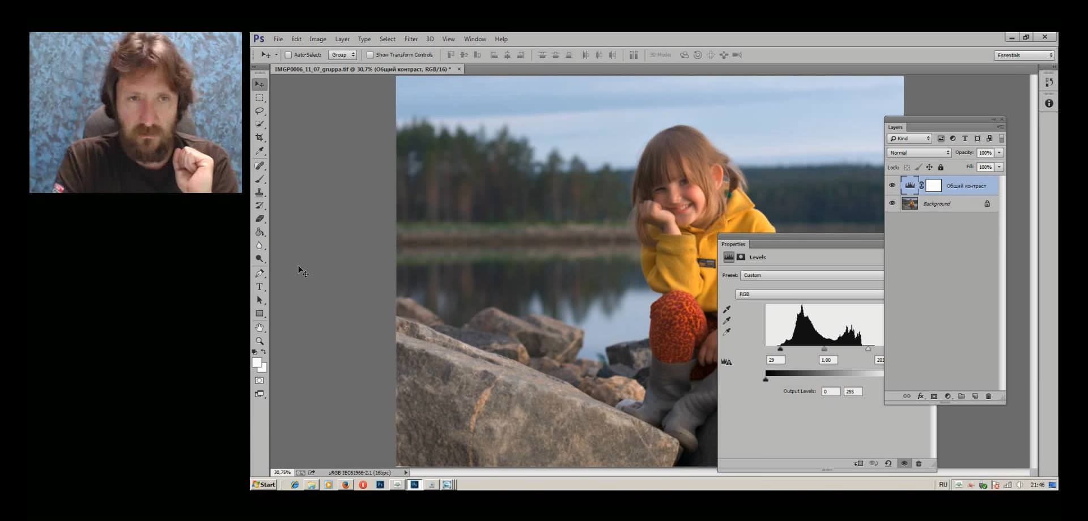Screen dimensions: 1088x521
Task: Click the Windows Start button
Action: coord(264,485)
